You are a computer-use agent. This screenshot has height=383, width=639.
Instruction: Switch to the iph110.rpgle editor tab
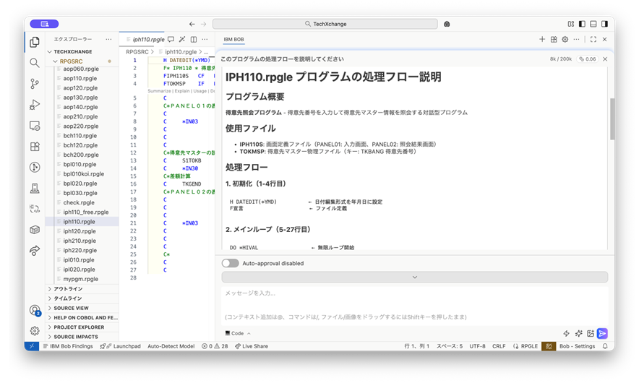(148, 40)
